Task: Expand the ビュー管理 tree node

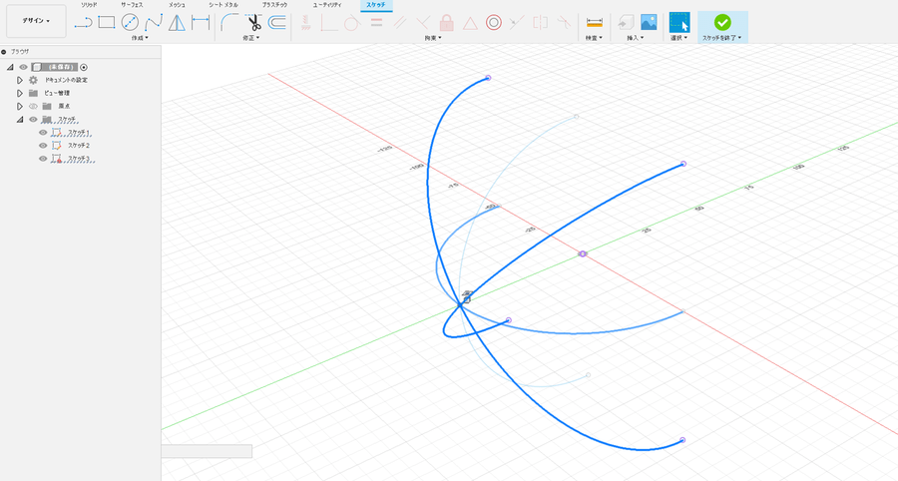Action: 20,93
